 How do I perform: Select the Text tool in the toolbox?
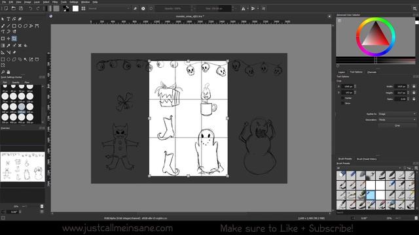9,19
